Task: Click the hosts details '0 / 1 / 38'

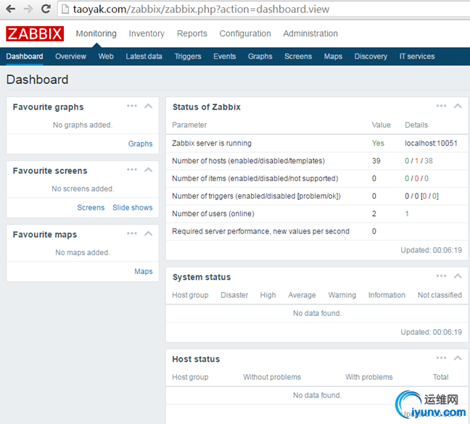Action: 419,161
